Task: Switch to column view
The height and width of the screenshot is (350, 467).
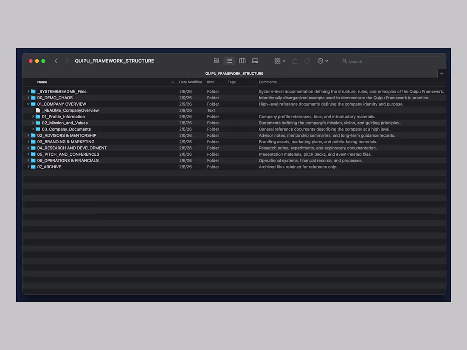Action: [242, 61]
